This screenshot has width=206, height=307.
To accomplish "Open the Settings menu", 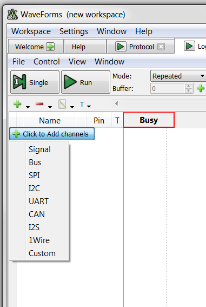I will click(74, 31).
